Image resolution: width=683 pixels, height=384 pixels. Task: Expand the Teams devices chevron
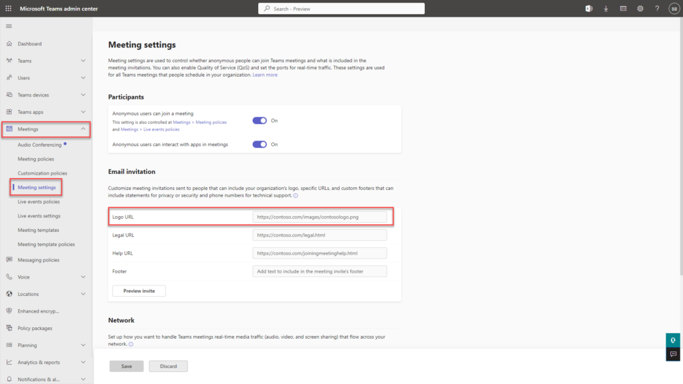click(83, 95)
